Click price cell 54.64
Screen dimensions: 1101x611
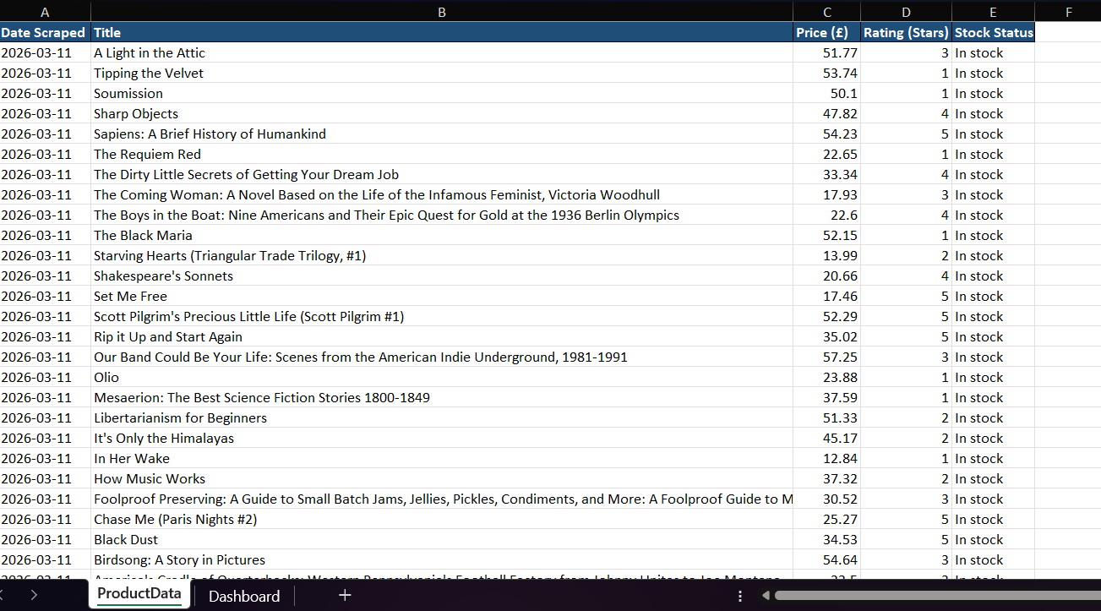(827, 559)
